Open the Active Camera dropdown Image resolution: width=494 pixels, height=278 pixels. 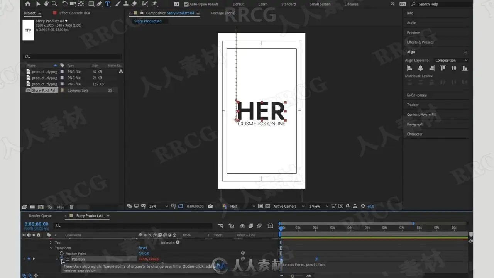(x=289, y=206)
